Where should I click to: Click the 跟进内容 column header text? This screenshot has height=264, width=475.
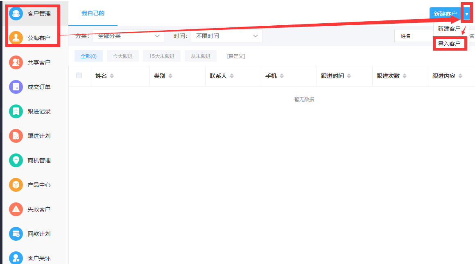pyautogui.click(x=444, y=76)
